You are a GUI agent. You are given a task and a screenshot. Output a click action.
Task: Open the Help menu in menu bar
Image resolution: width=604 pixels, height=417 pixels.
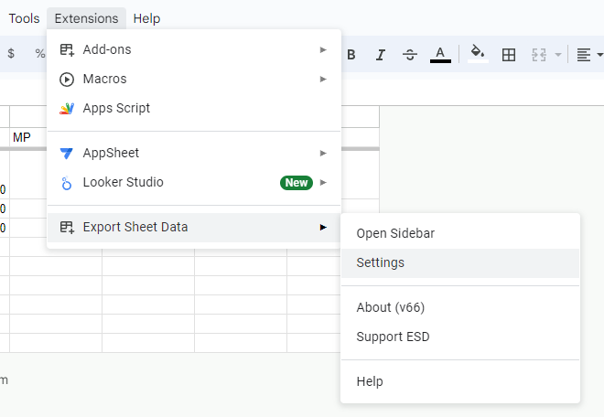146,18
